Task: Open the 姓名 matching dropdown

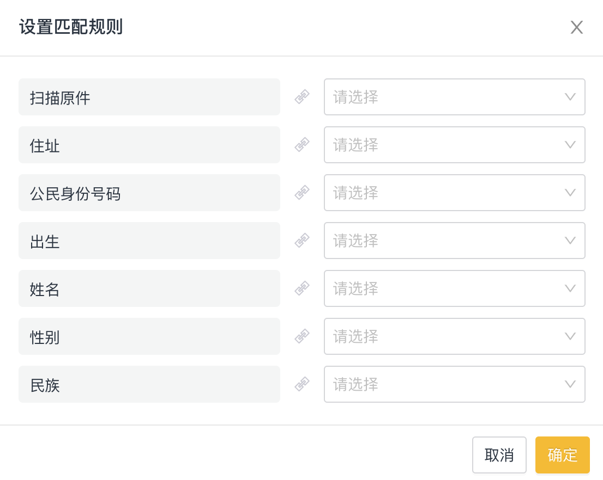Action: (x=454, y=288)
